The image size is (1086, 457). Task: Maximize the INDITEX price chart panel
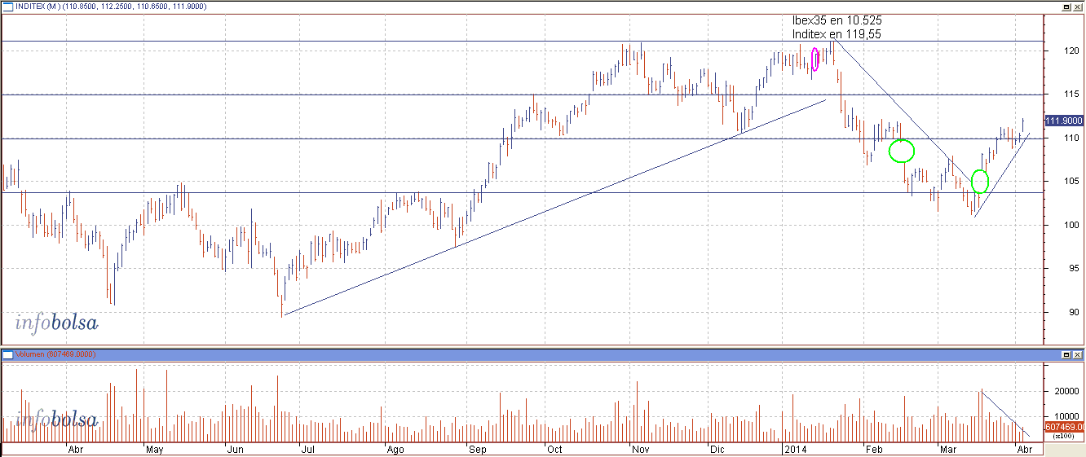1066,7
